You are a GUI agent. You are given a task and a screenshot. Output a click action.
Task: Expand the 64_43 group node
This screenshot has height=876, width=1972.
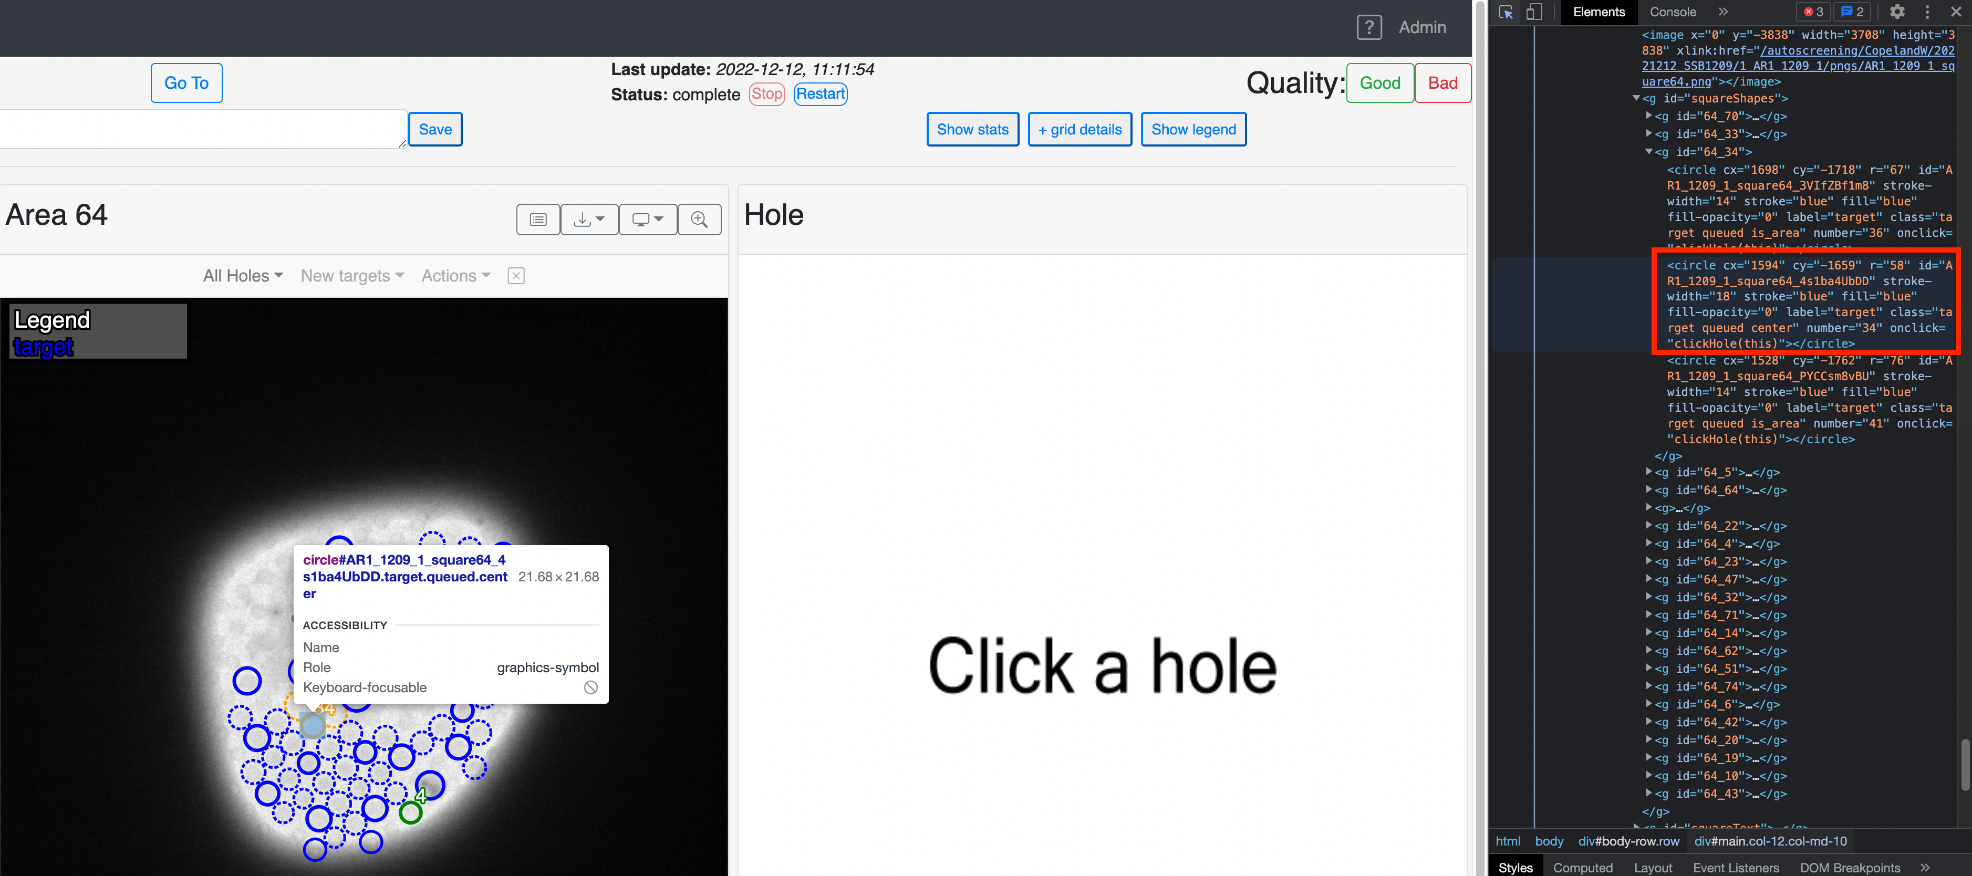tap(1649, 794)
